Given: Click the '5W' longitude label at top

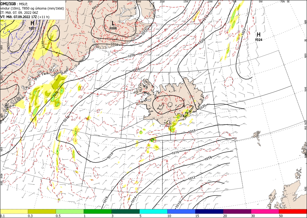Looking at the screenshot, I should pos(235,2).
